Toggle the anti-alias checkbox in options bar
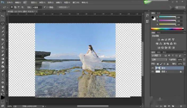This screenshot has width=187, height=108. (45, 7)
